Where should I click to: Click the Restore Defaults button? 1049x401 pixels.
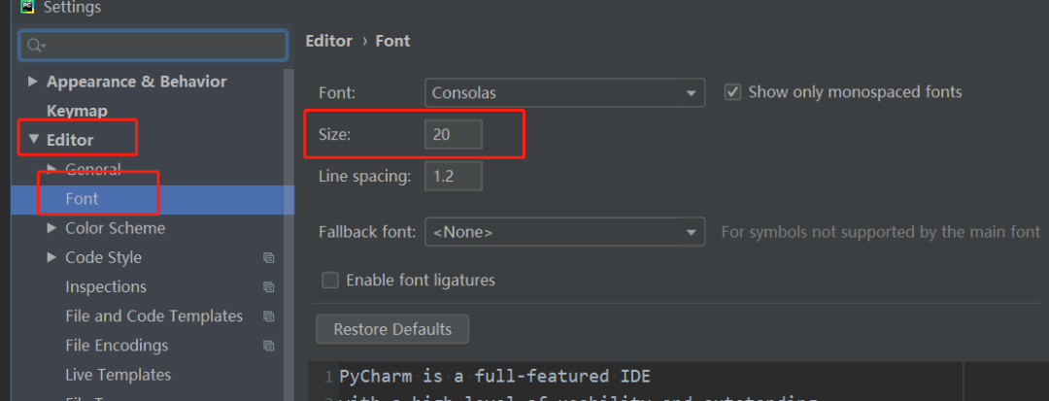(392, 329)
